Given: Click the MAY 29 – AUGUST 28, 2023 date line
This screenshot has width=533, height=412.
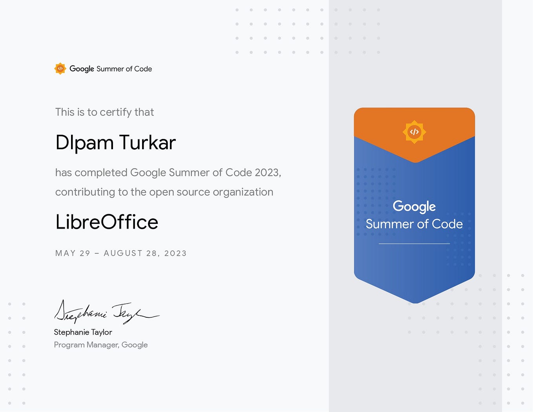Looking at the screenshot, I should click(x=120, y=253).
